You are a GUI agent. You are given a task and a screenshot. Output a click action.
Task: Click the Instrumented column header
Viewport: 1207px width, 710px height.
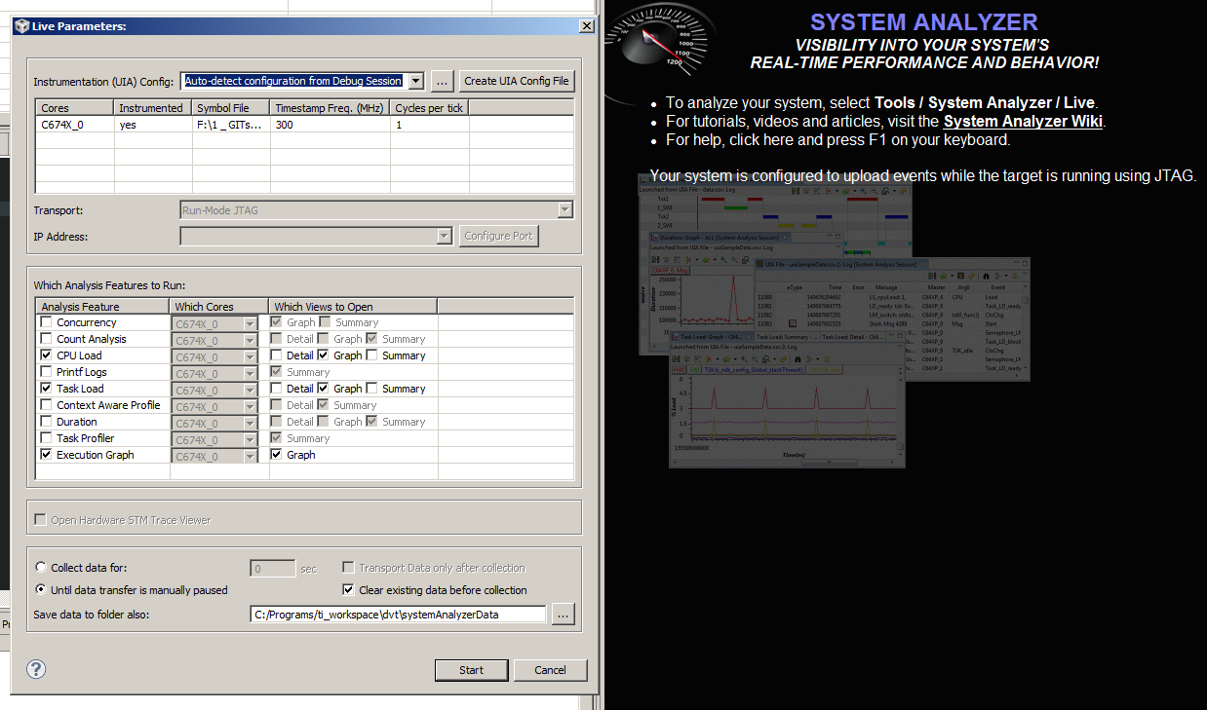click(x=152, y=108)
